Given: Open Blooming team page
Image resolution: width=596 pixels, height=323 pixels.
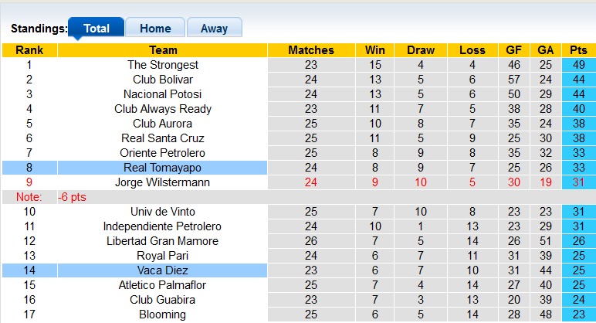Looking at the screenshot, I should tap(163, 314).
